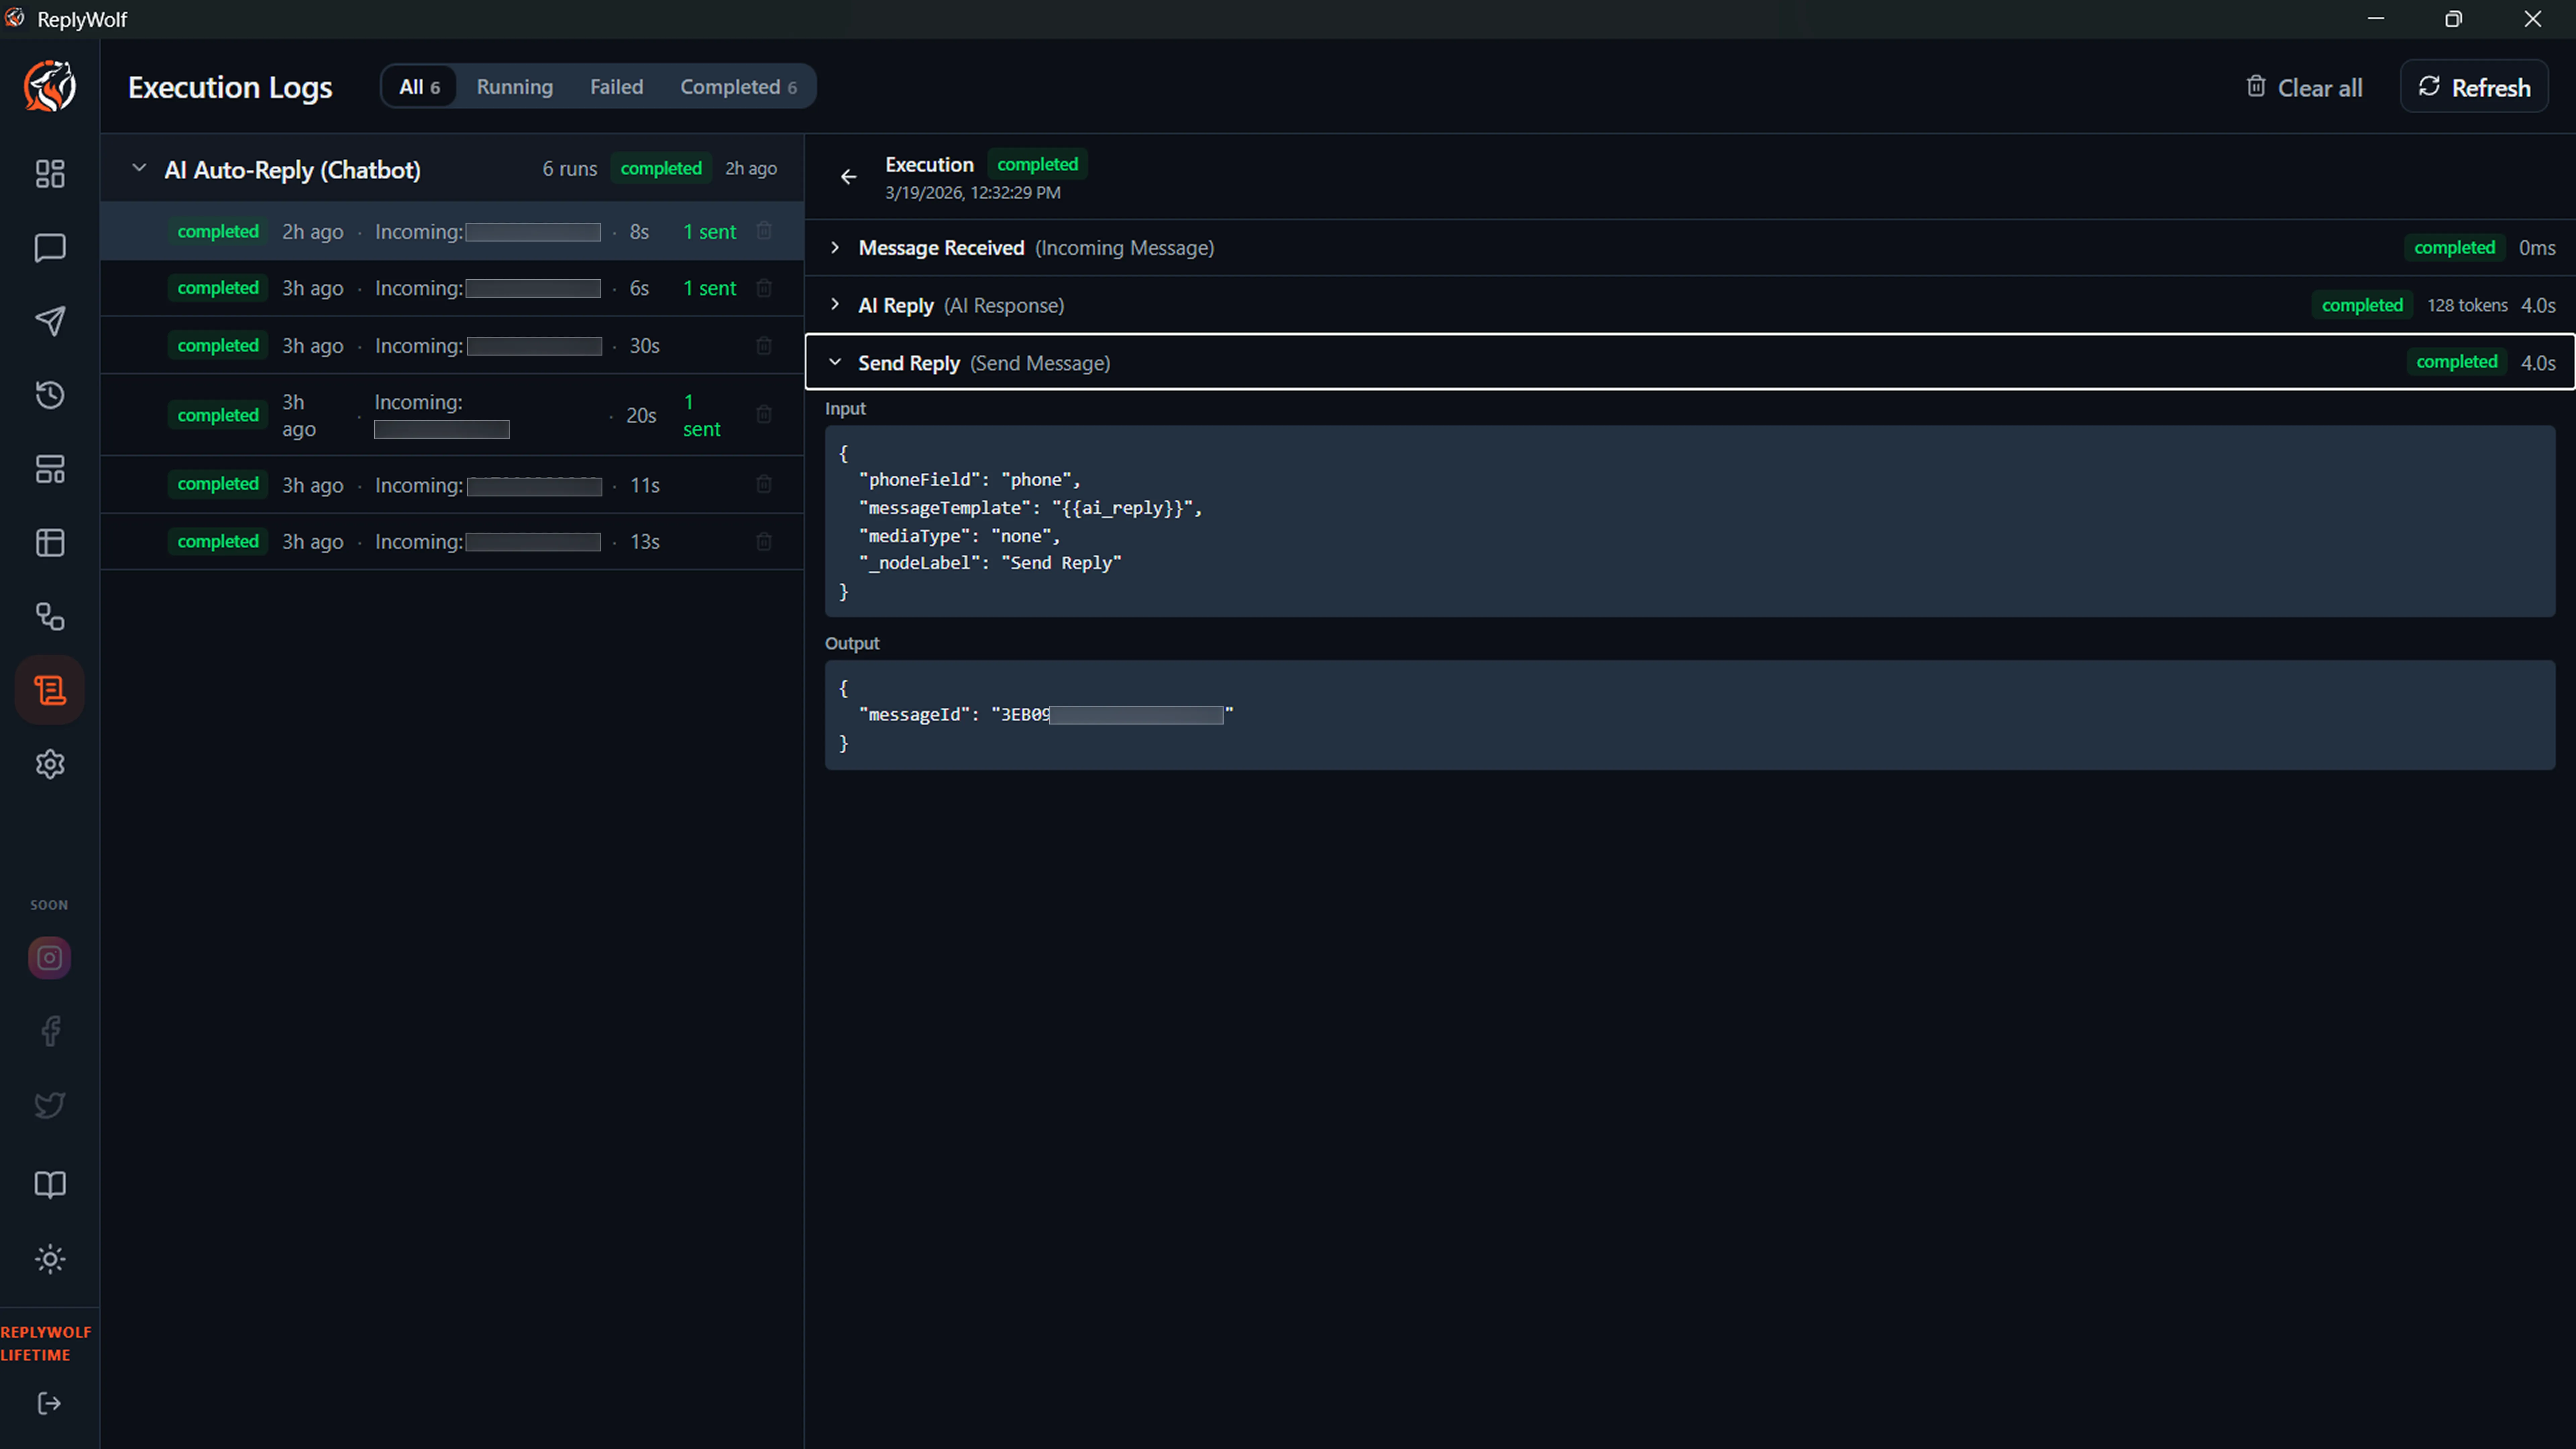Click the Facebook icon in sidebar
Viewport: 2576px width, 1449px height.
[x=50, y=1031]
